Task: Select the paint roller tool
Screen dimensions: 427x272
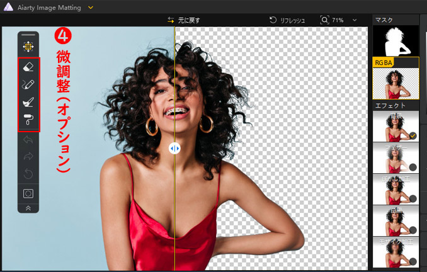Action: (x=28, y=119)
